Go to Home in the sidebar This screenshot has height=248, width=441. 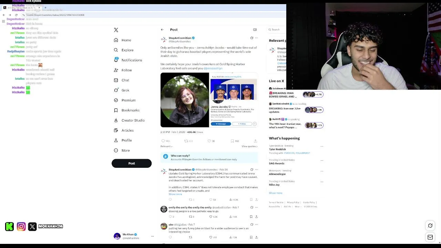pos(123,40)
